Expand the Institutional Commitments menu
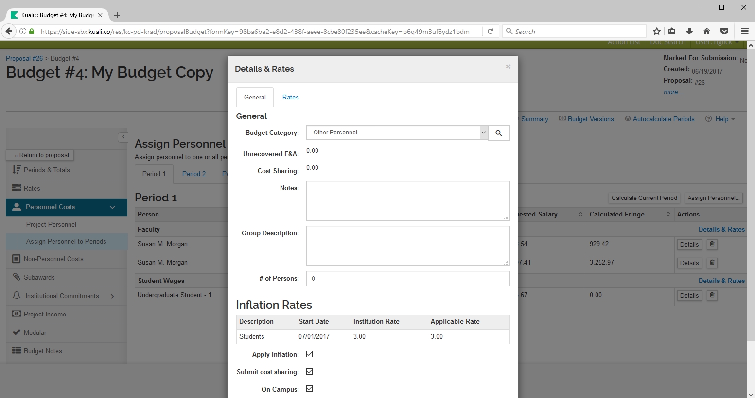 pos(112,296)
